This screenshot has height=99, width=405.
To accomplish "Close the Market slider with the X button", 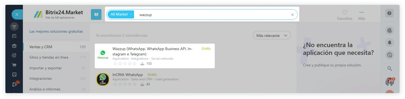I will click(17, 14).
